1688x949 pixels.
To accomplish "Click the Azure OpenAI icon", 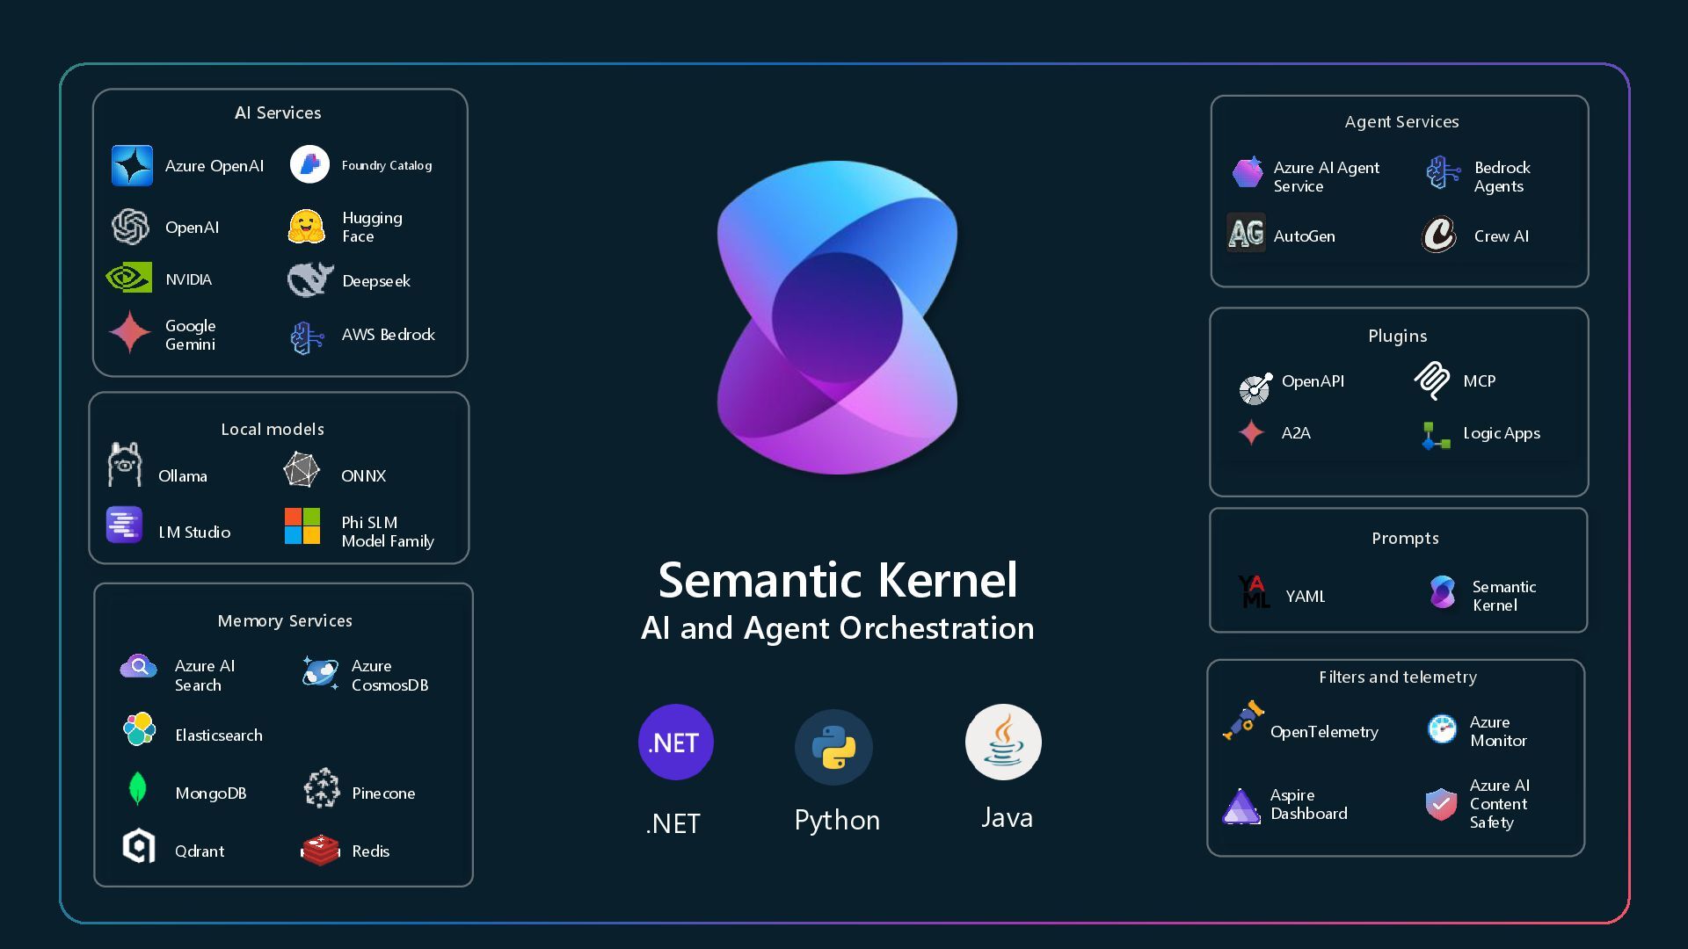I will pos(132,165).
